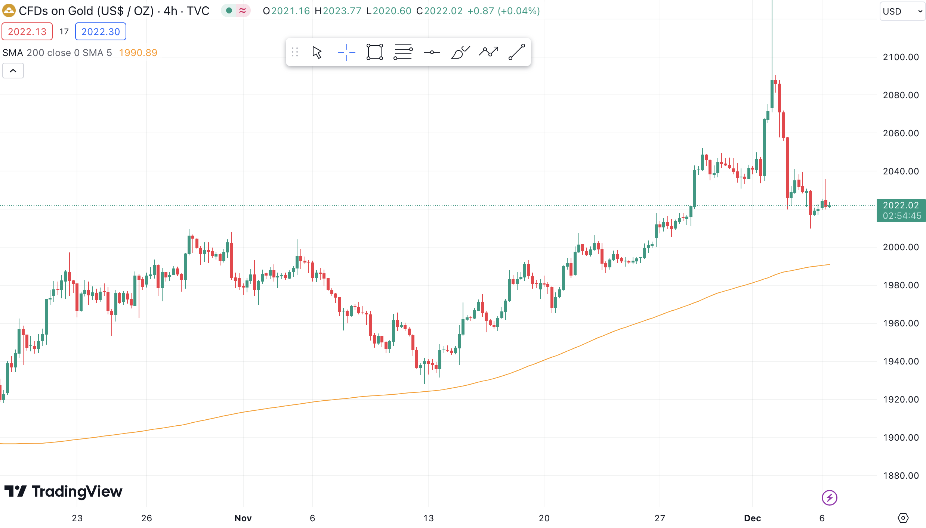The width and height of the screenshot is (926, 528).
Task: Click the 2100.00 price axis label
Action: pos(901,57)
